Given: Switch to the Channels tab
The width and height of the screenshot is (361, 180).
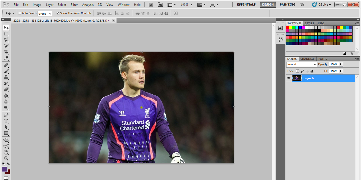Looking at the screenshot, I should pos(307,59).
